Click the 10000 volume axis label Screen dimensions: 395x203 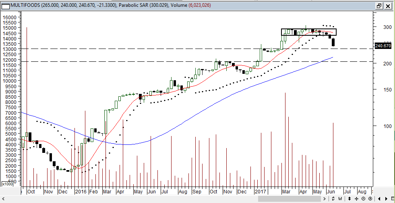pos(10,81)
